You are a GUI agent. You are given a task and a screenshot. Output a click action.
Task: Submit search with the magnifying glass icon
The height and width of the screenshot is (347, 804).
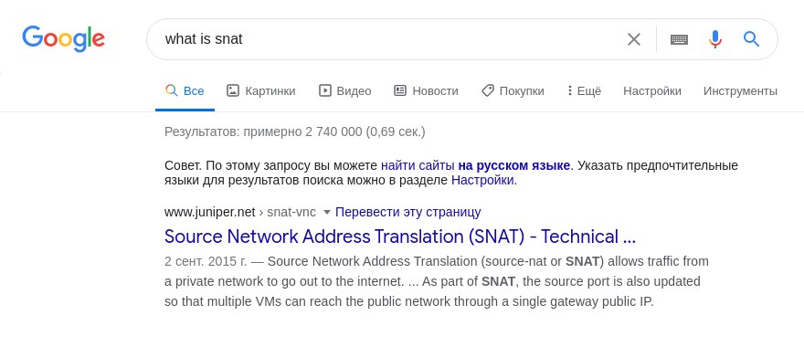coord(751,39)
